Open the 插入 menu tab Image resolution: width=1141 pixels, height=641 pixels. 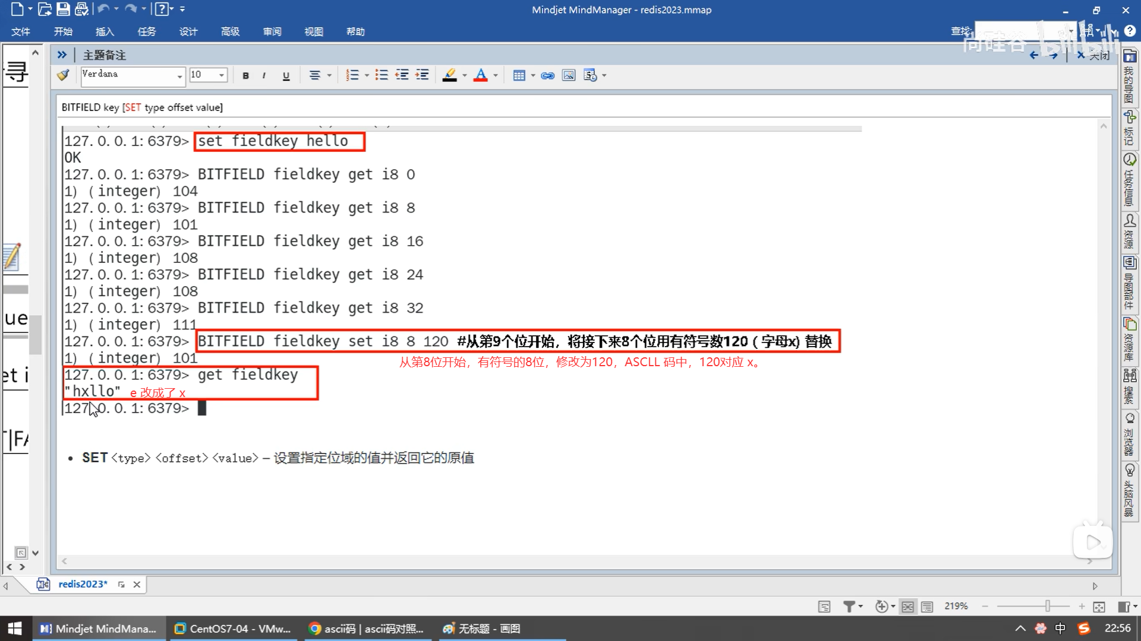[105, 31]
